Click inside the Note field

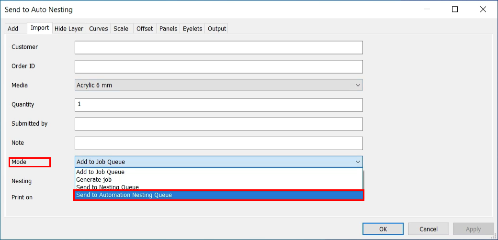(218, 143)
